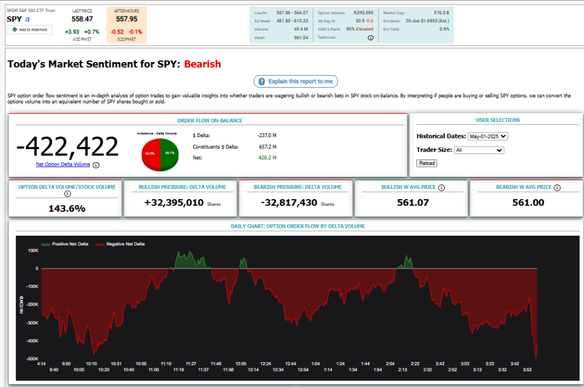The height and width of the screenshot is (387, 584).
Task: Click the 12:05 time label on chart axis
Action: coord(241,364)
